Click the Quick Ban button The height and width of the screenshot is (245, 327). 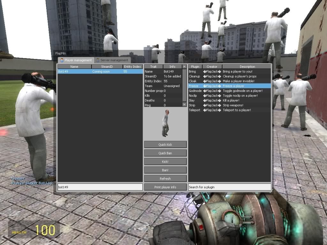point(165,153)
